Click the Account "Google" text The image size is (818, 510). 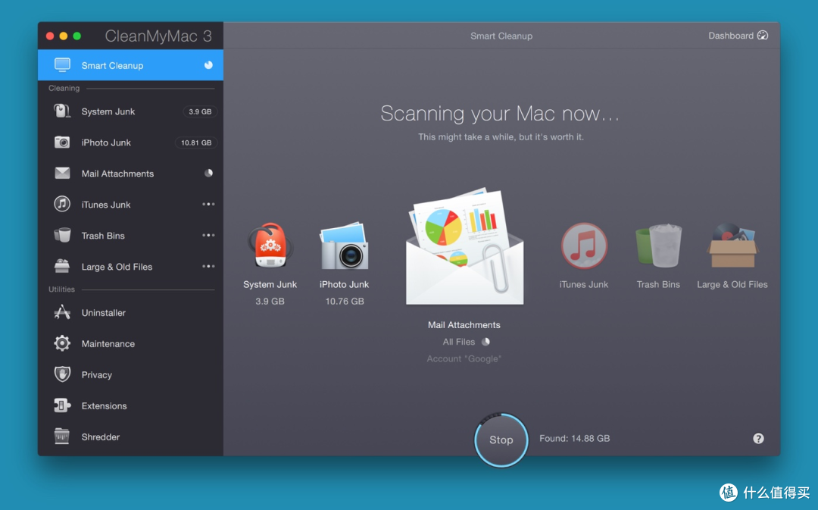(x=464, y=358)
